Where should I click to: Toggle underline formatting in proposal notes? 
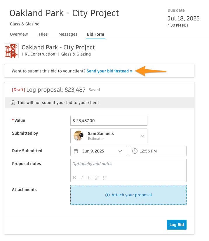[x=90, y=178]
